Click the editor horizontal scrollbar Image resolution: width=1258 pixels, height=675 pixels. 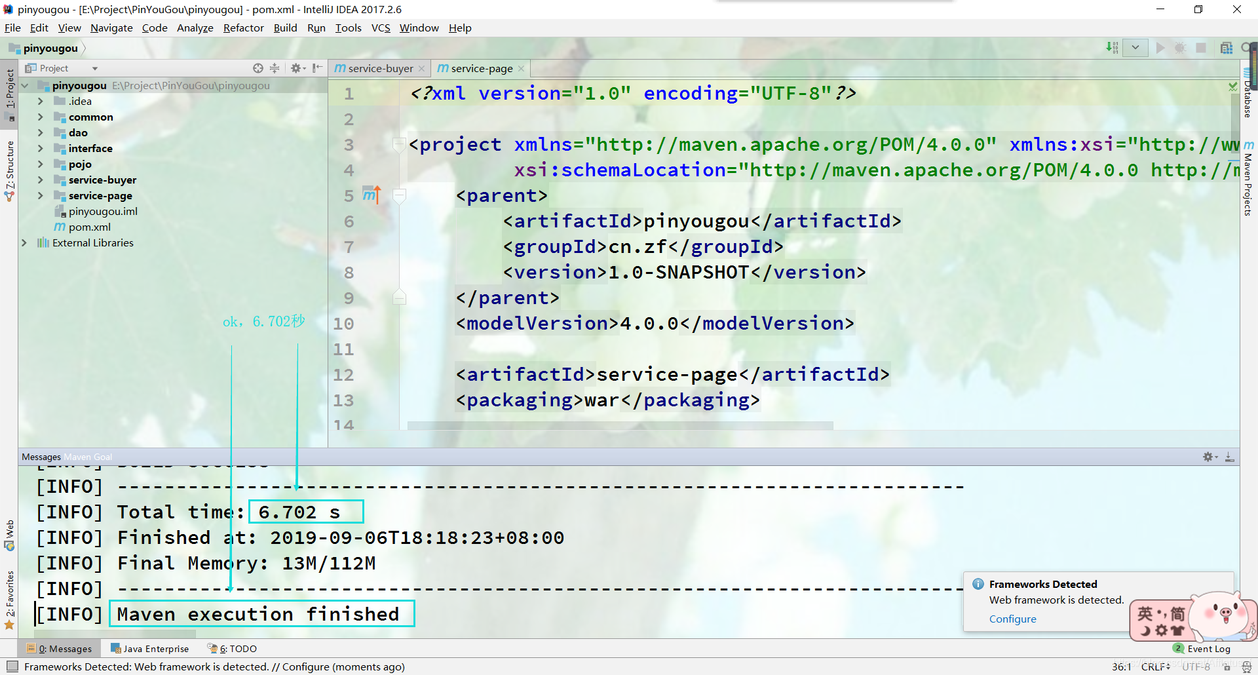(620, 426)
